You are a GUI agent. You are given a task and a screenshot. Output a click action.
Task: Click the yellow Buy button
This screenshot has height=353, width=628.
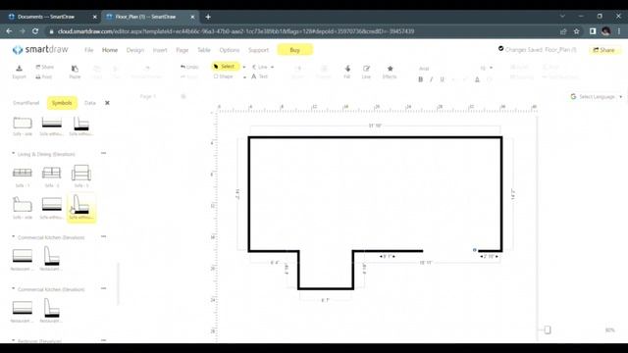click(x=294, y=50)
